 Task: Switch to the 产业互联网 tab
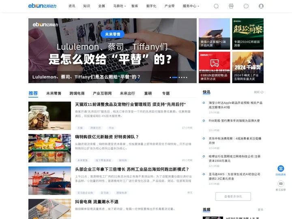coord(102,93)
